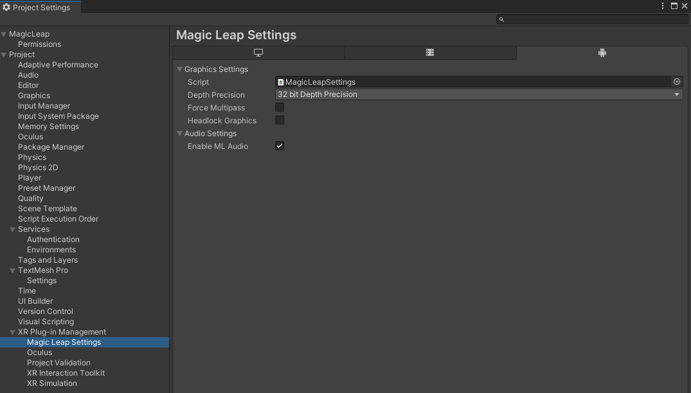691x393 pixels.
Task: Collapse the XR Plug-in Management tree node
Action: pos(12,332)
